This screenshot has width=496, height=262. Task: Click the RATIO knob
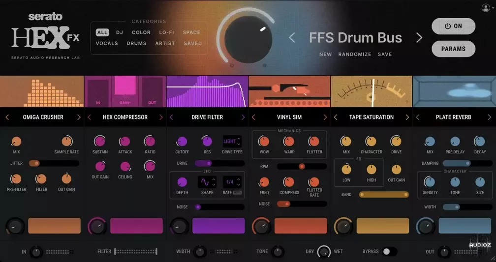tap(150, 141)
